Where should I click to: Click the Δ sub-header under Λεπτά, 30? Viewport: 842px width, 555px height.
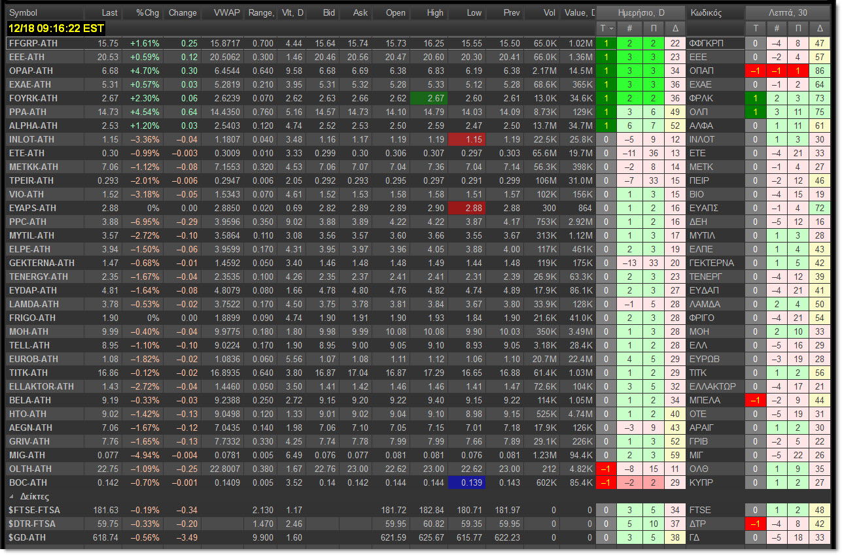click(820, 28)
